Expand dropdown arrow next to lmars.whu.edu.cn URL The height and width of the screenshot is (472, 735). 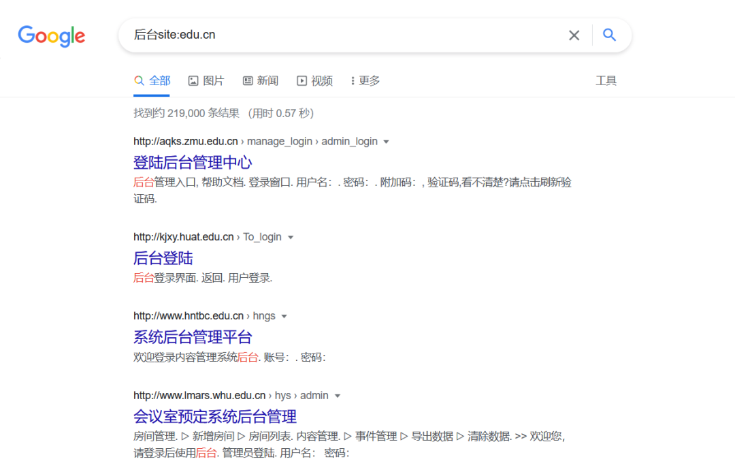click(x=338, y=396)
